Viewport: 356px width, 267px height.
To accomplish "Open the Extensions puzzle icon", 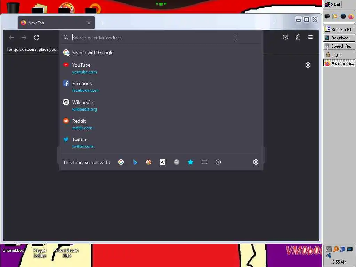I will click(298, 37).
